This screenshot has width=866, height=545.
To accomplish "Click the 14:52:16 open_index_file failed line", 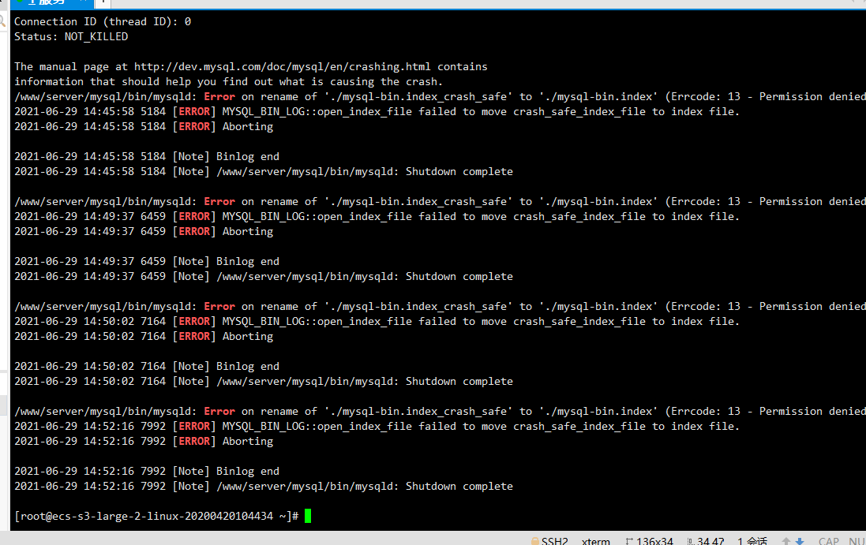I will 377,426.
